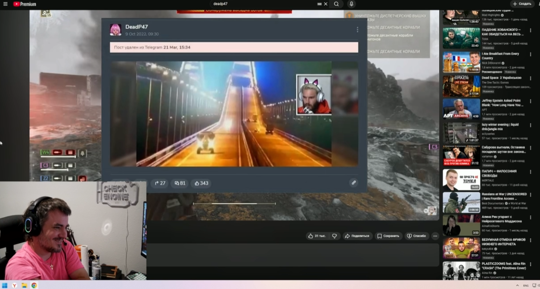Open 'Алина Рин угарает' video thumbnail

tap(461, 225)
